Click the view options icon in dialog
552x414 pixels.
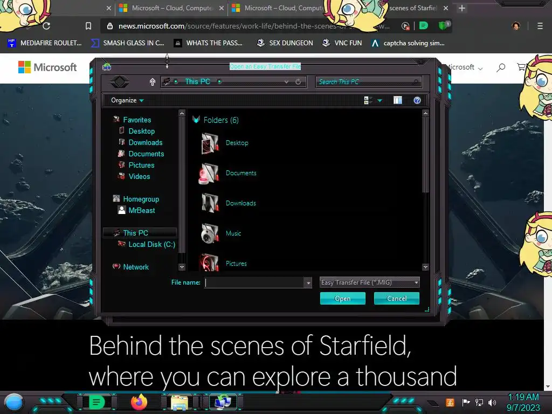coord(368,100)
